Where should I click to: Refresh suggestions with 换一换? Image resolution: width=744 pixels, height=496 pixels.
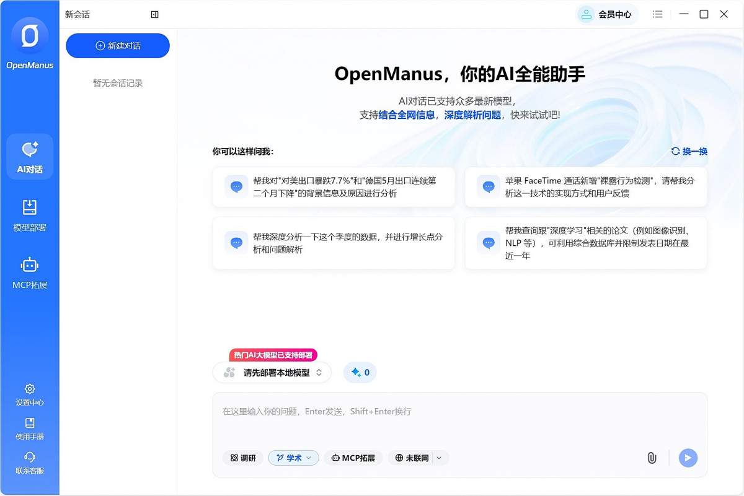click(x=689, y=151)
